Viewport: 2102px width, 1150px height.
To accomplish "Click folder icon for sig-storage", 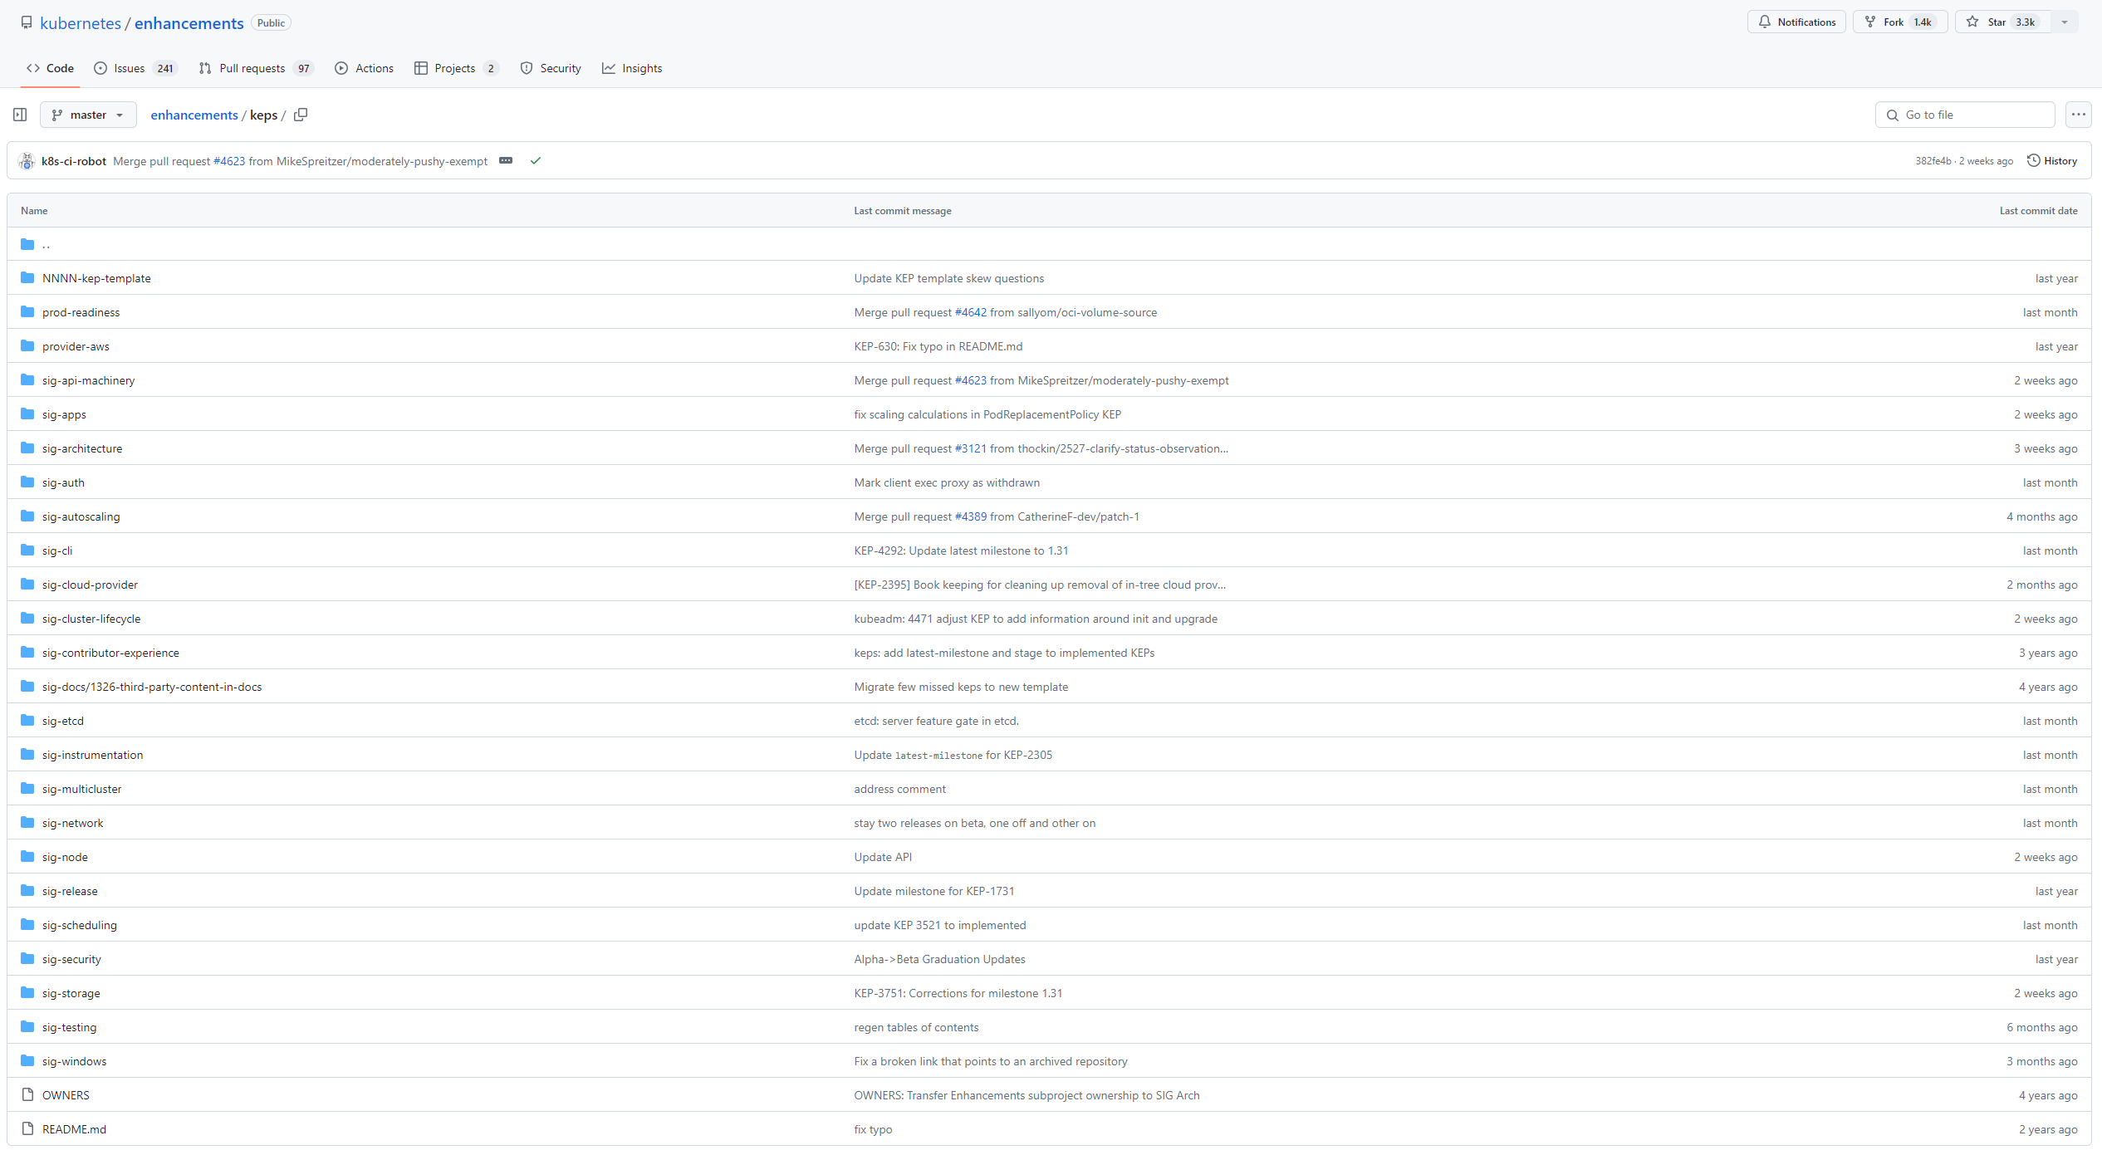I will [27, 993].
